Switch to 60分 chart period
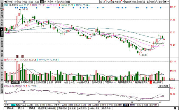Viewport: 179px width, 110px height. (x=37, y=2)
